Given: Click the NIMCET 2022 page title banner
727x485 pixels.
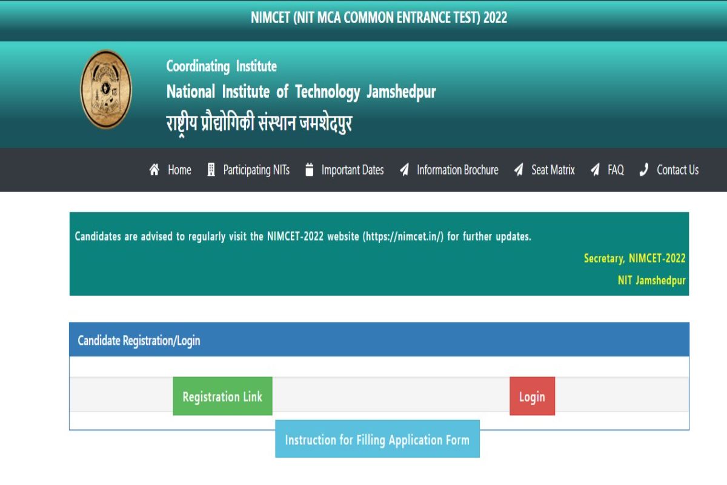Looking at the screenshot, I should click(379, 18).
